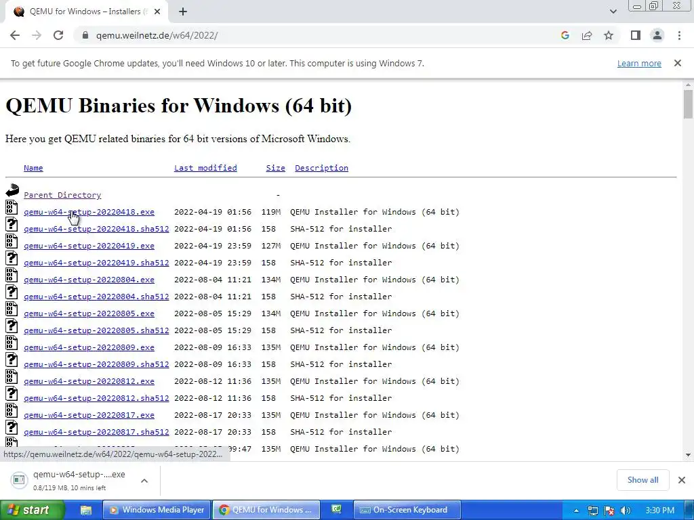Open qemu-w64-setup-20220805.sha512
Viewport: 694px width, 520px height.
(96, 330)
